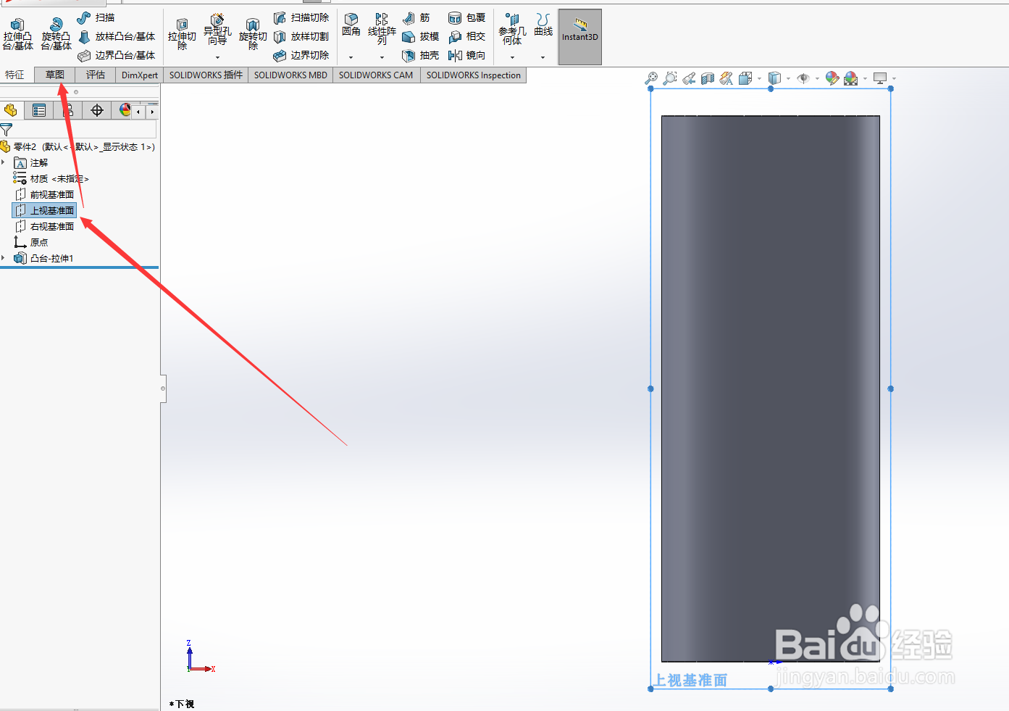Open the SOLIDWORKS CAM tab
This screenshot has width=1009, height=711.
coord(376,75)
